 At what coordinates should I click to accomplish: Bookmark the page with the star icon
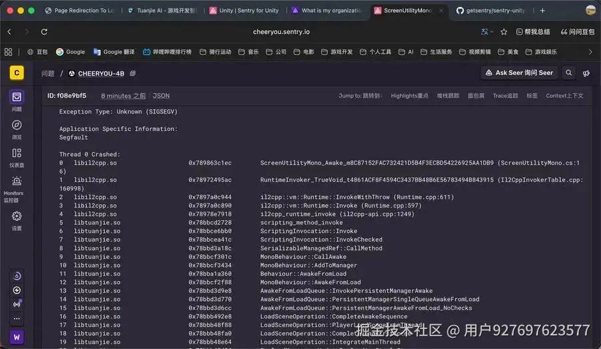(x=504, y=32)
